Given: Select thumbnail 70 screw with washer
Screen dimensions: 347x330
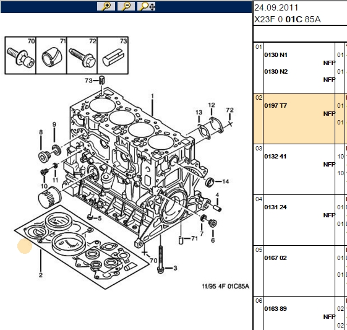Looking at the screenshot, I should click(20, 55).
